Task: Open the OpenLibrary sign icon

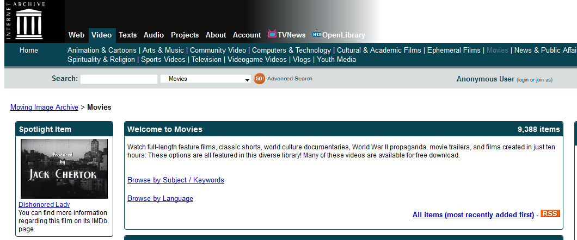Action: pos(317,34)
